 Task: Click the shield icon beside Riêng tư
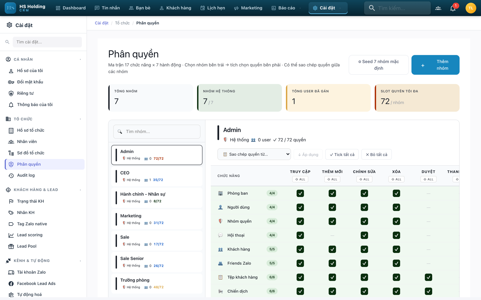(x=11, y=93)
